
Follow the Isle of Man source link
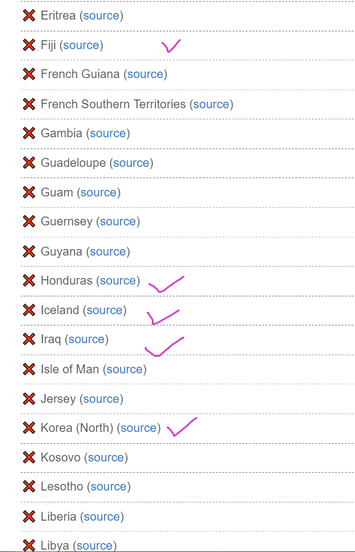tap(125, 369)
